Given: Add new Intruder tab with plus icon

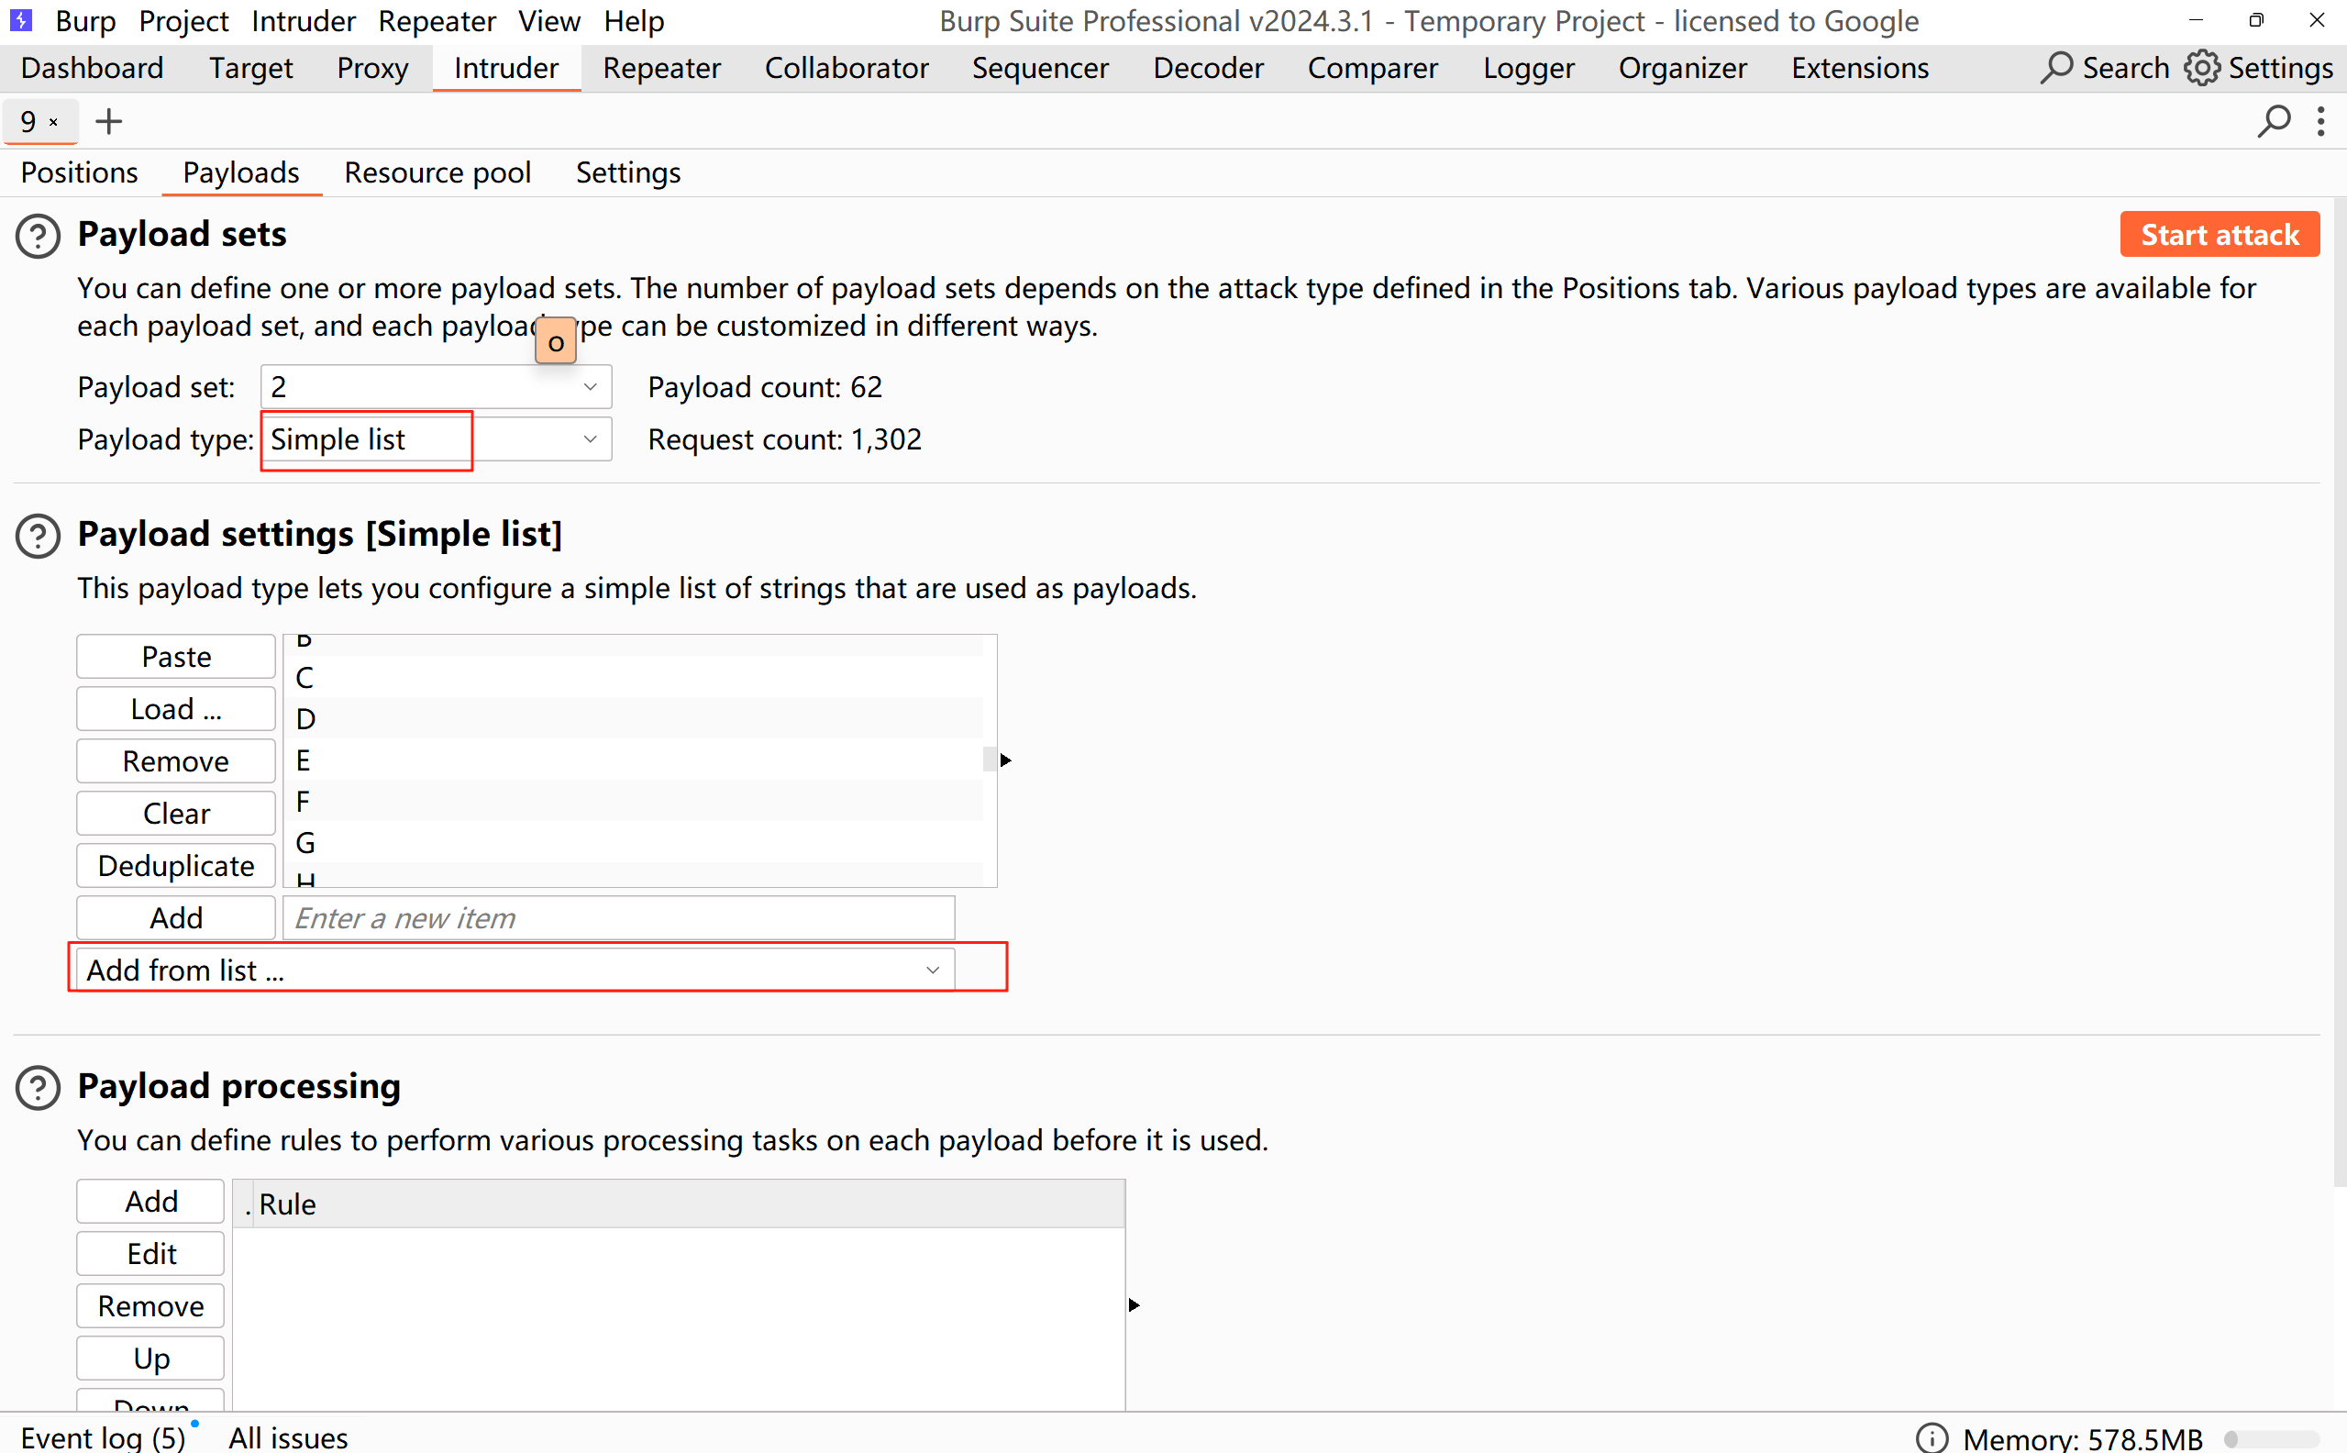Looking at the screenshot, I should coord(108,122).
